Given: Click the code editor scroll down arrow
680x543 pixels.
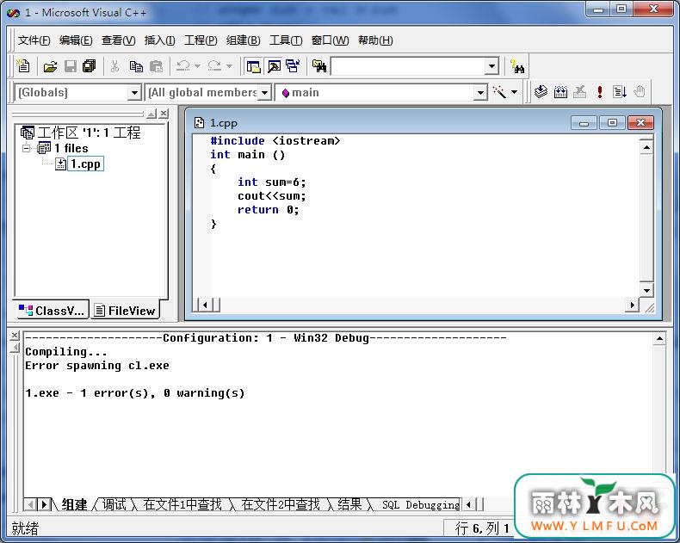Looking at the screenshot, I should click(x=646, y=290).
